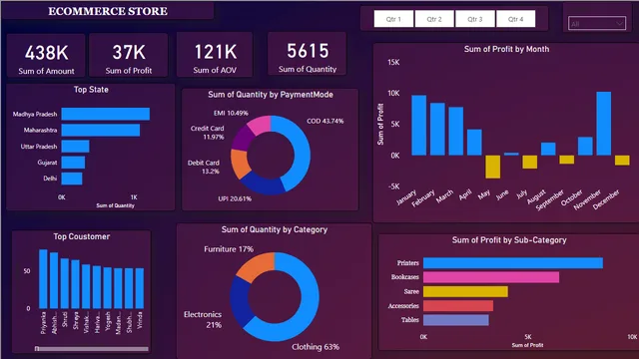The height and width of the screenshot is (359, 639).
Task: Click the 5615 Sum of Quantity card
Action: (x=308, y=54)
